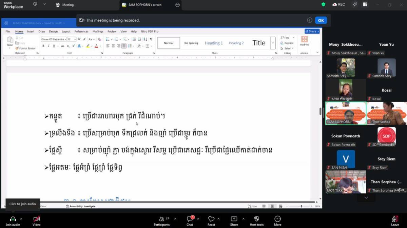Open the File tab in Word
Image resolution: width=407 pixels, height=228 pixels.
(7, 32)
